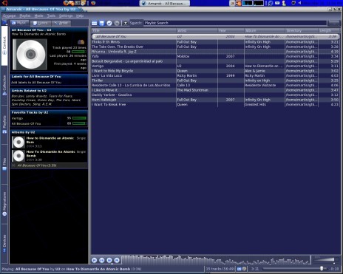Switch to the Music context tab
This screenshot has width=343, height=274.
[x=20, y=23]
